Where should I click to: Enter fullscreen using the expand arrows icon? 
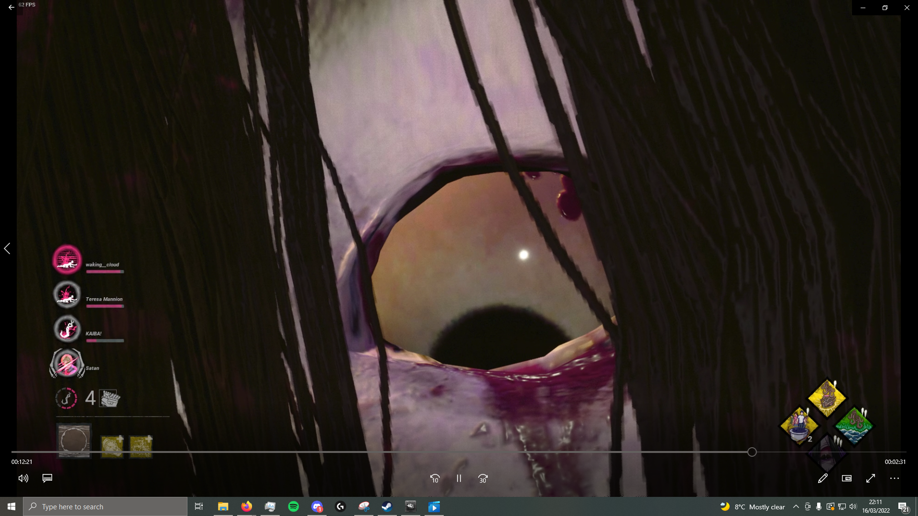[871, 478]
